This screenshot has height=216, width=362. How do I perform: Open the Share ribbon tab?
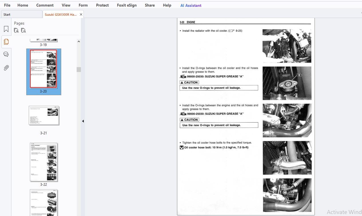[x=150, y=5]
